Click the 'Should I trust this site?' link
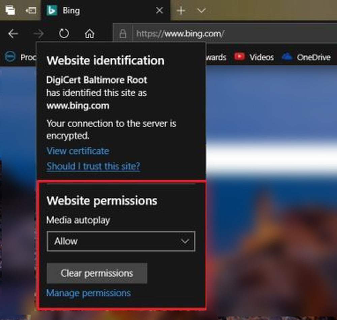The height and width of the screenshot is (320, 337). (93, 166)
